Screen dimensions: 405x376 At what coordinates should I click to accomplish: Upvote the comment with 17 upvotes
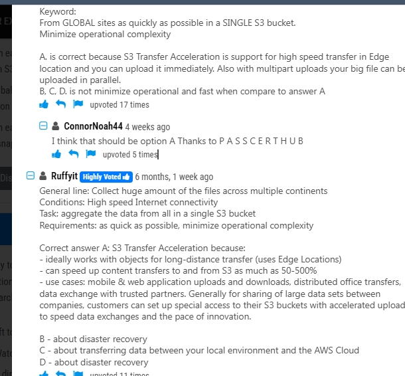coord(44,104)
